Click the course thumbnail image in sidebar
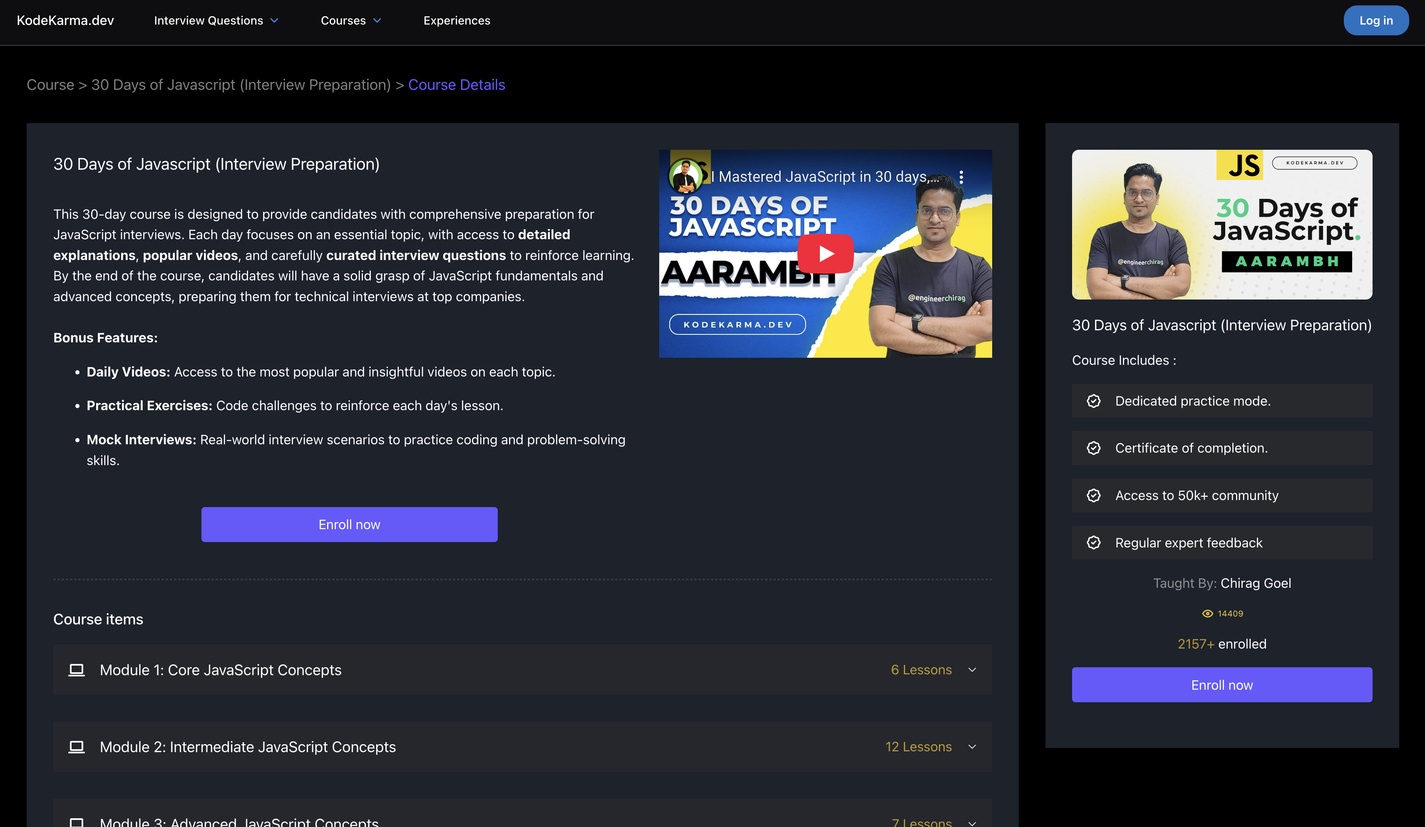The height and width of the screenshot is (827, 1425). point(1221,224)
